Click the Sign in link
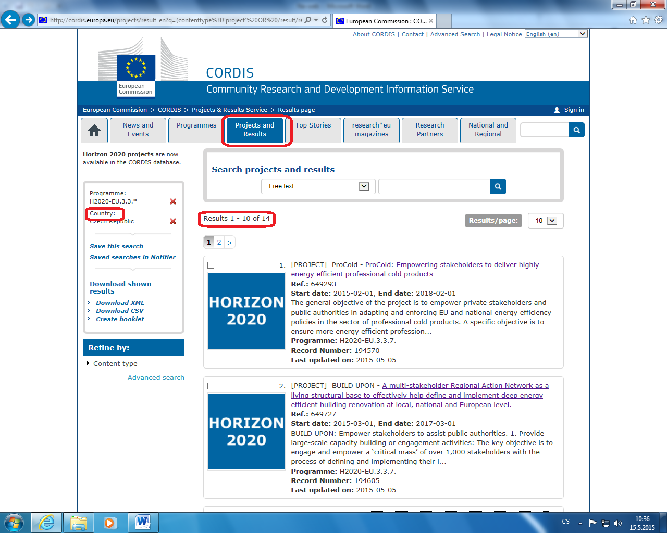The height and width of the screenshot is (533, 667). point(574,110)
